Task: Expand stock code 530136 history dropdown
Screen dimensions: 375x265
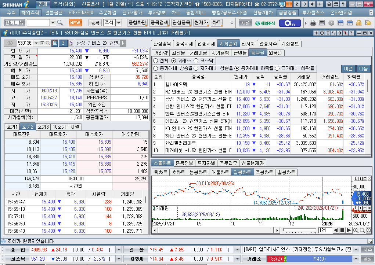Action: 36,43
